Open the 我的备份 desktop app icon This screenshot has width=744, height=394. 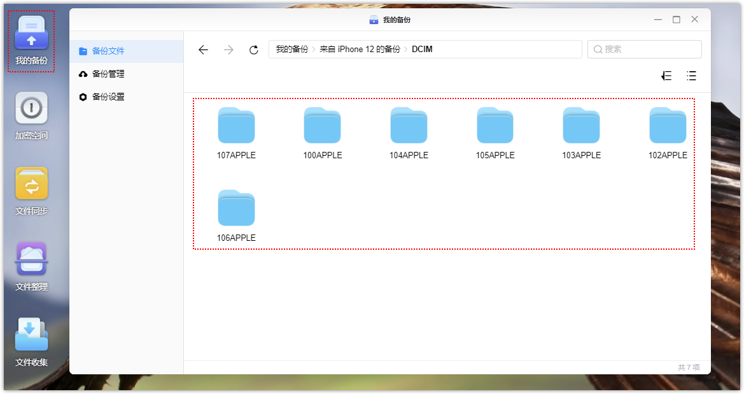(x=31, y=41)
